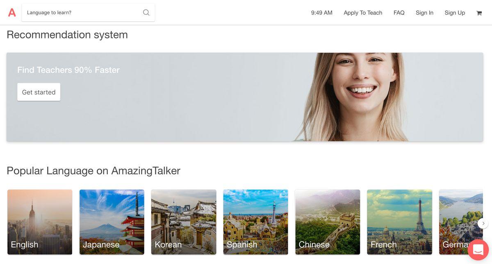This screenshot has height=264, width=492.
Task: Go to Sign In
Action: pos(424,13)
